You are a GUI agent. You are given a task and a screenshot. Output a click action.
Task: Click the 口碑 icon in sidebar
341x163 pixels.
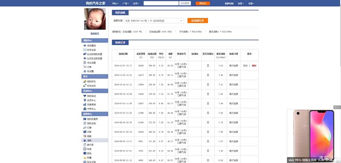[85, 128]
